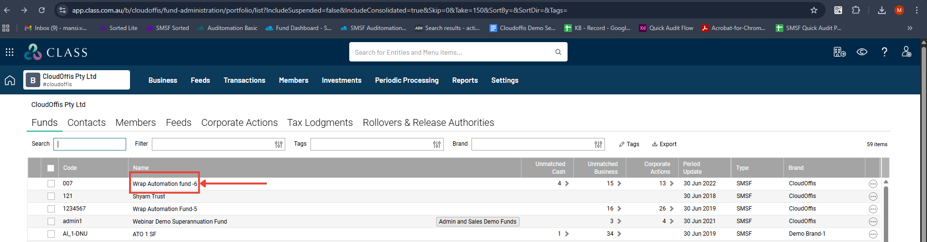
Task: Open the Brand filter dropdown
Action: (x=598, y=144)
